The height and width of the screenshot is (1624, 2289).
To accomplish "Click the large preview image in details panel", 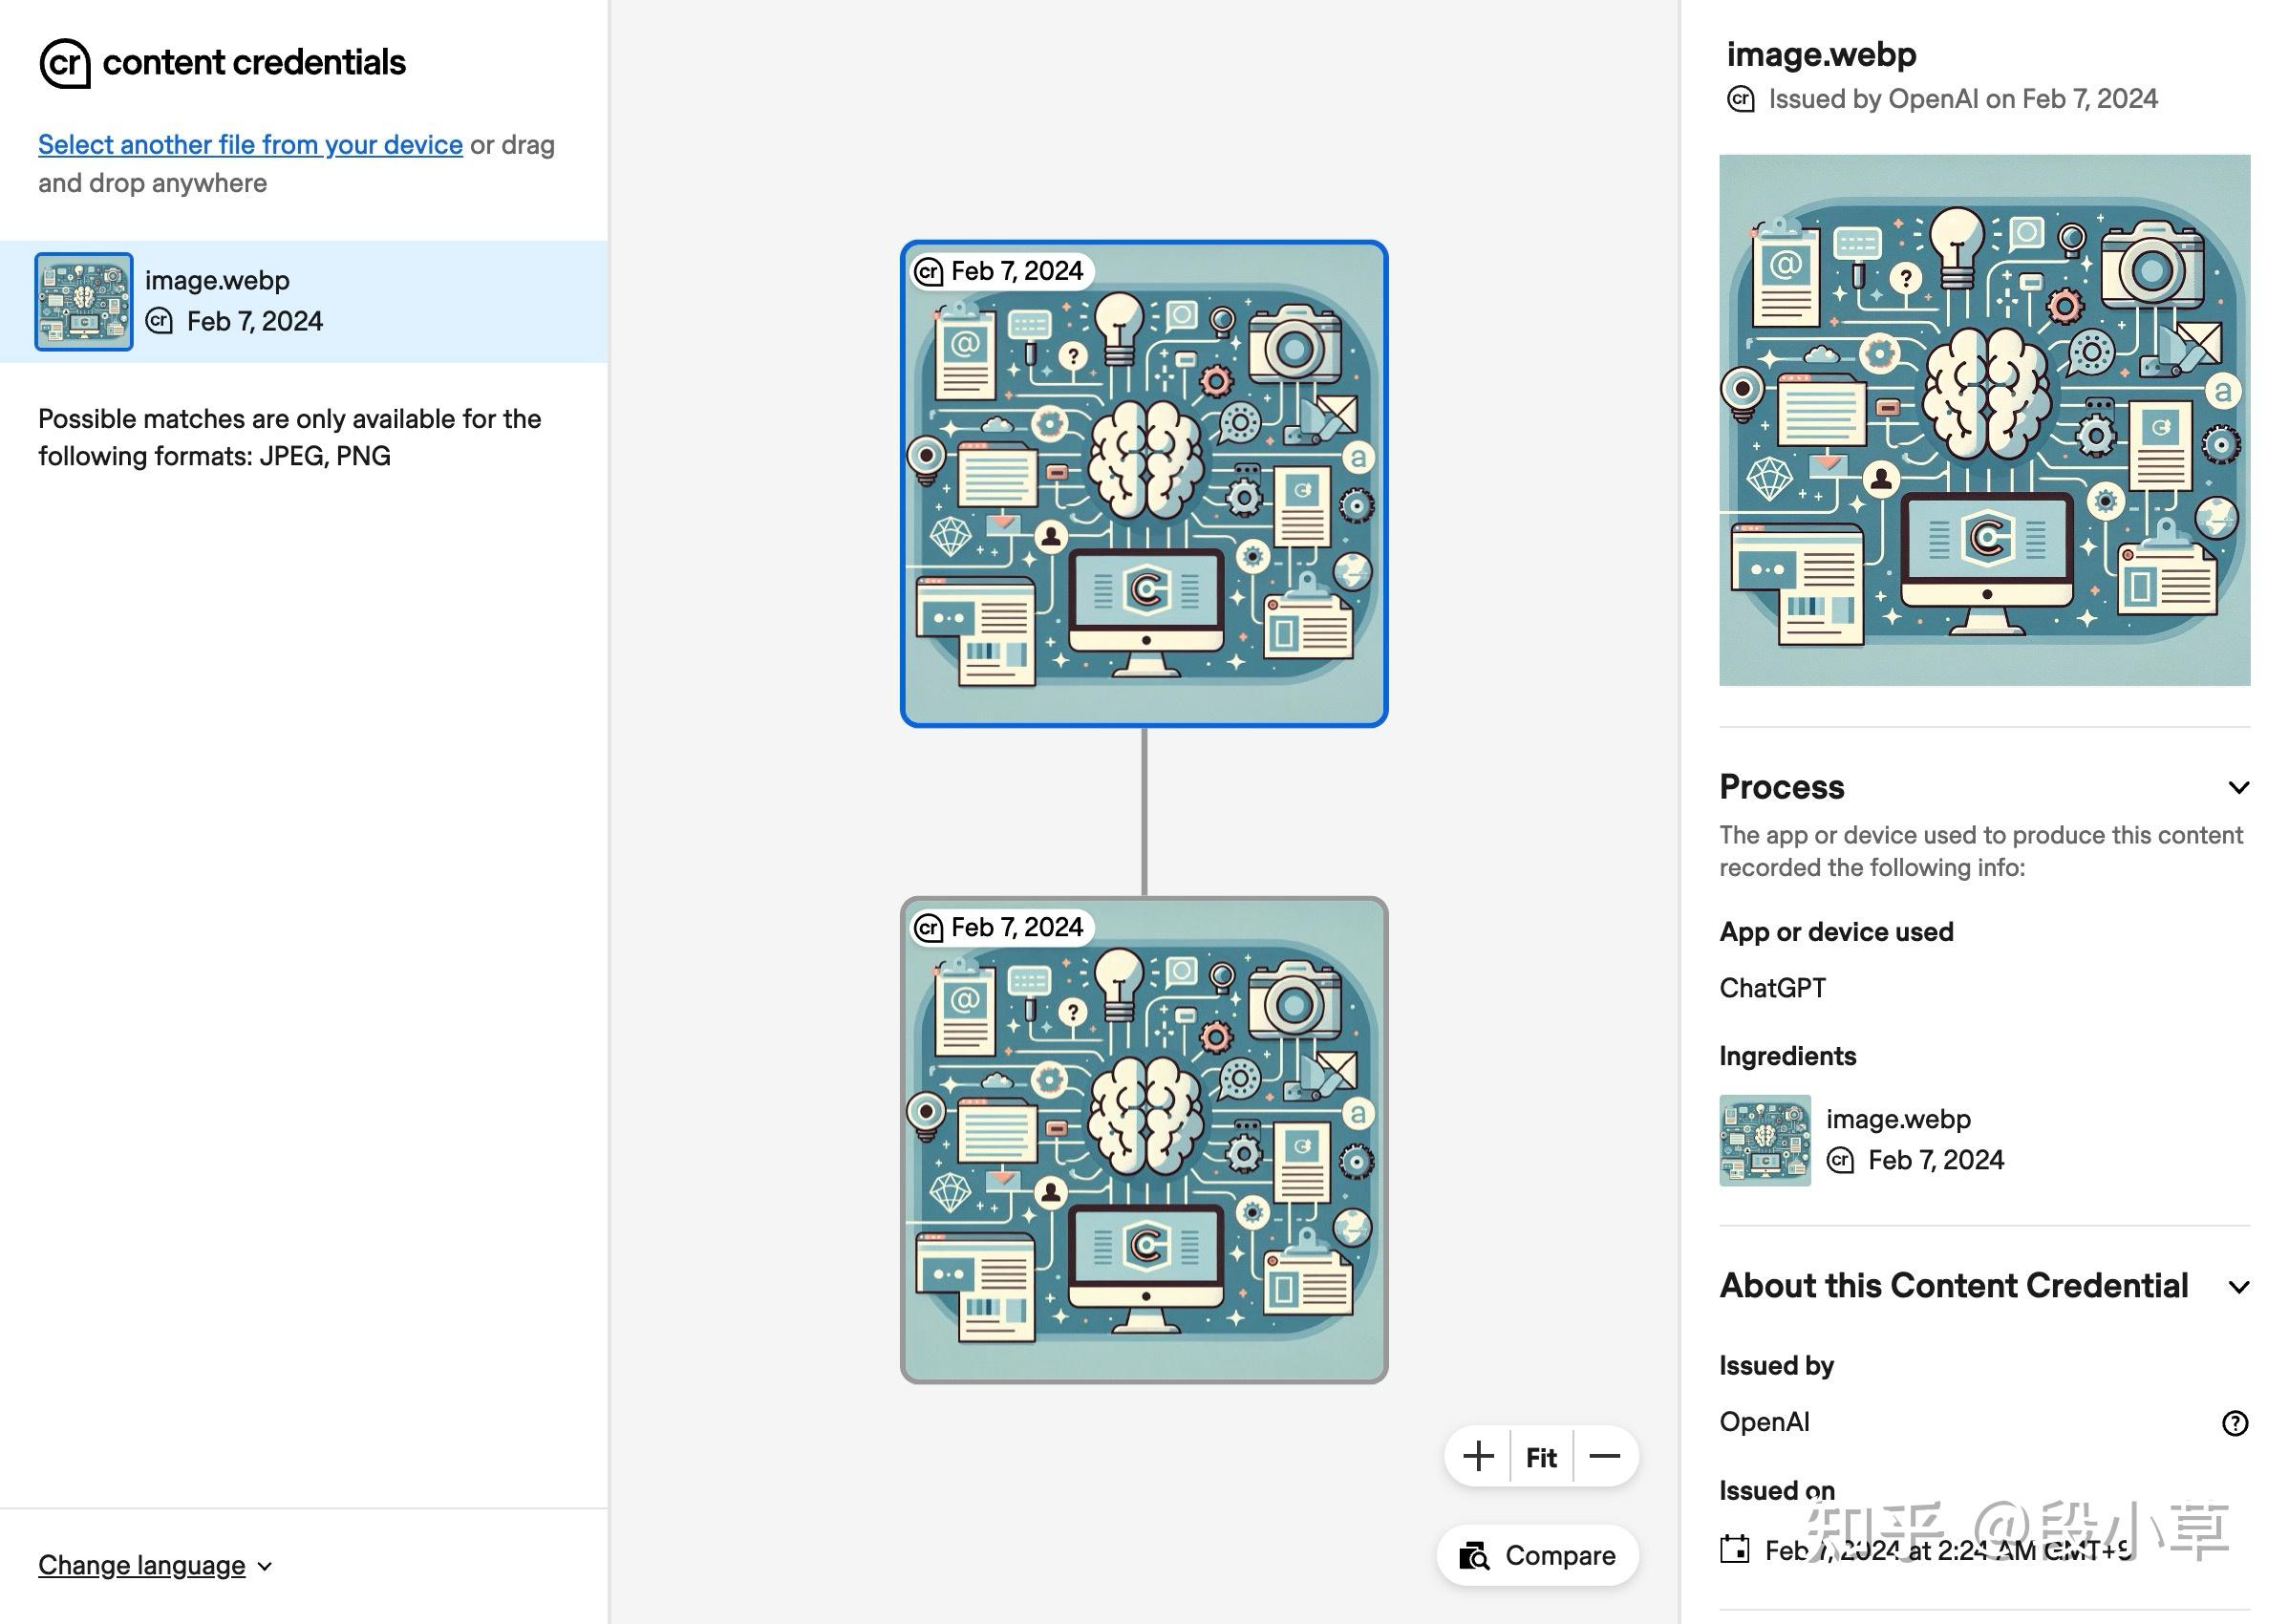I will click(1984, 420).
